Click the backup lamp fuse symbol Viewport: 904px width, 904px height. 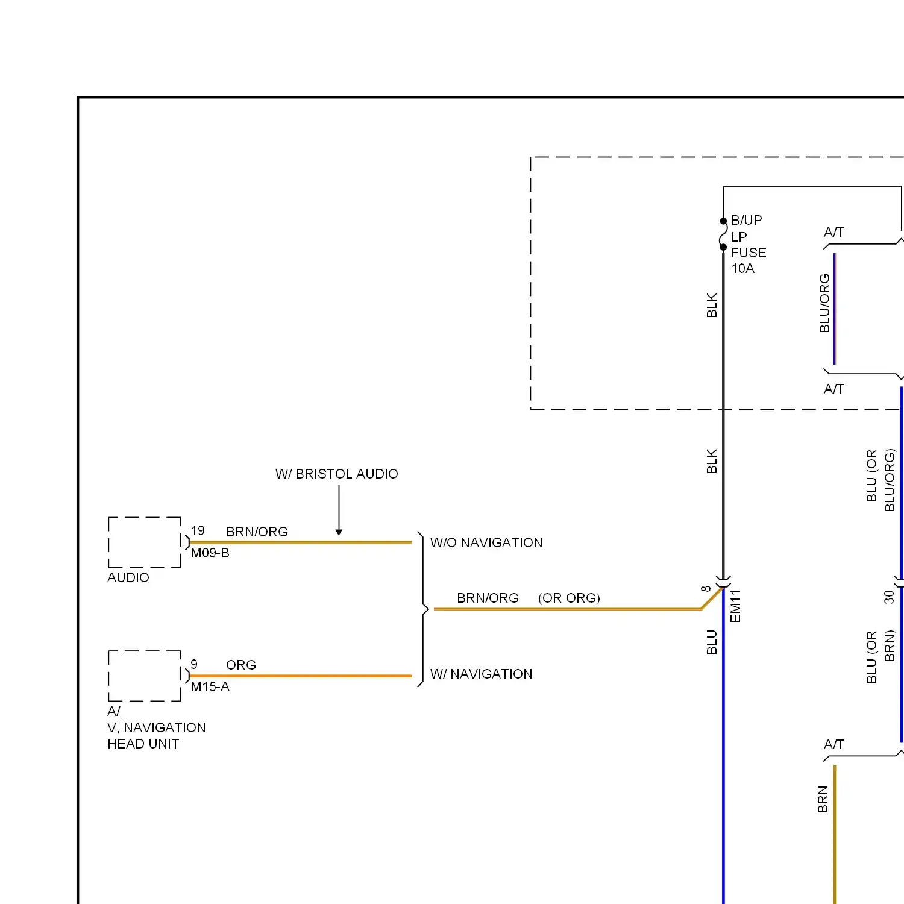pos(723,234)
